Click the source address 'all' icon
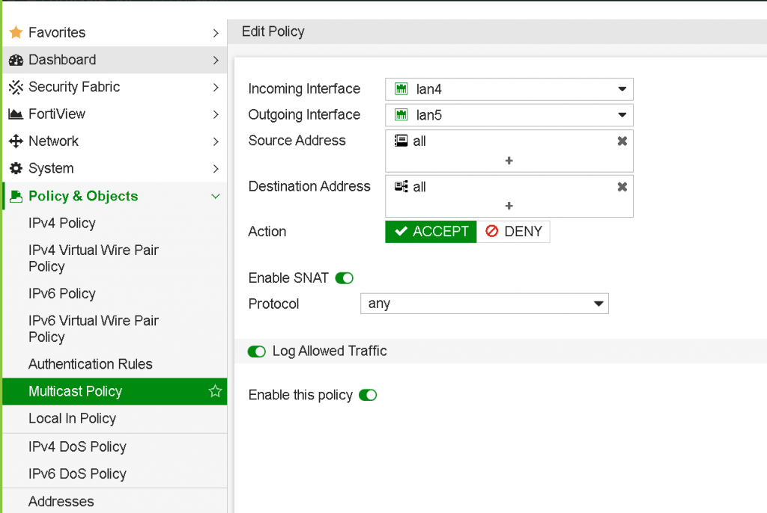 point(401,141)
